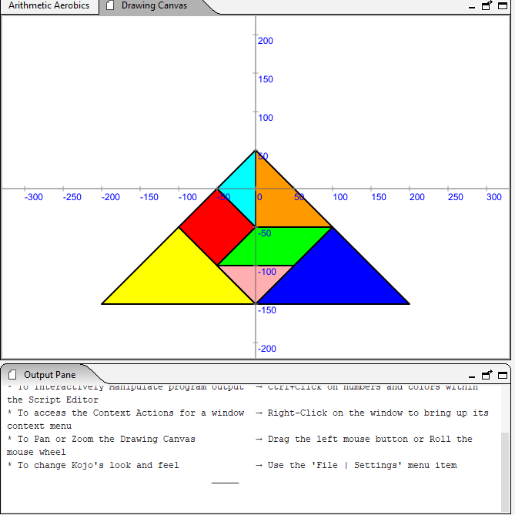Select the Drawing Canvas tab

tap(154, 5)
